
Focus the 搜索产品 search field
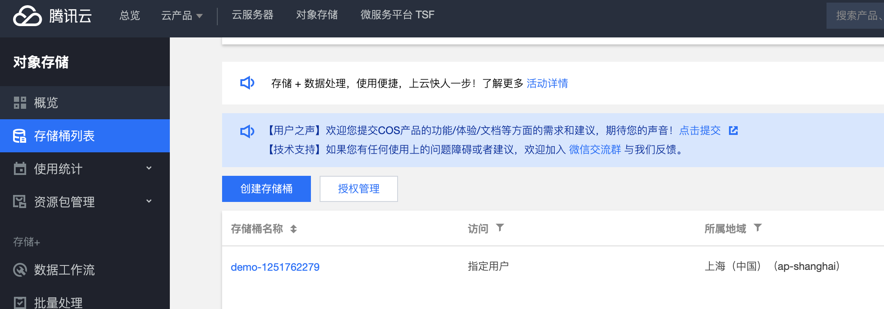(855, 16)
